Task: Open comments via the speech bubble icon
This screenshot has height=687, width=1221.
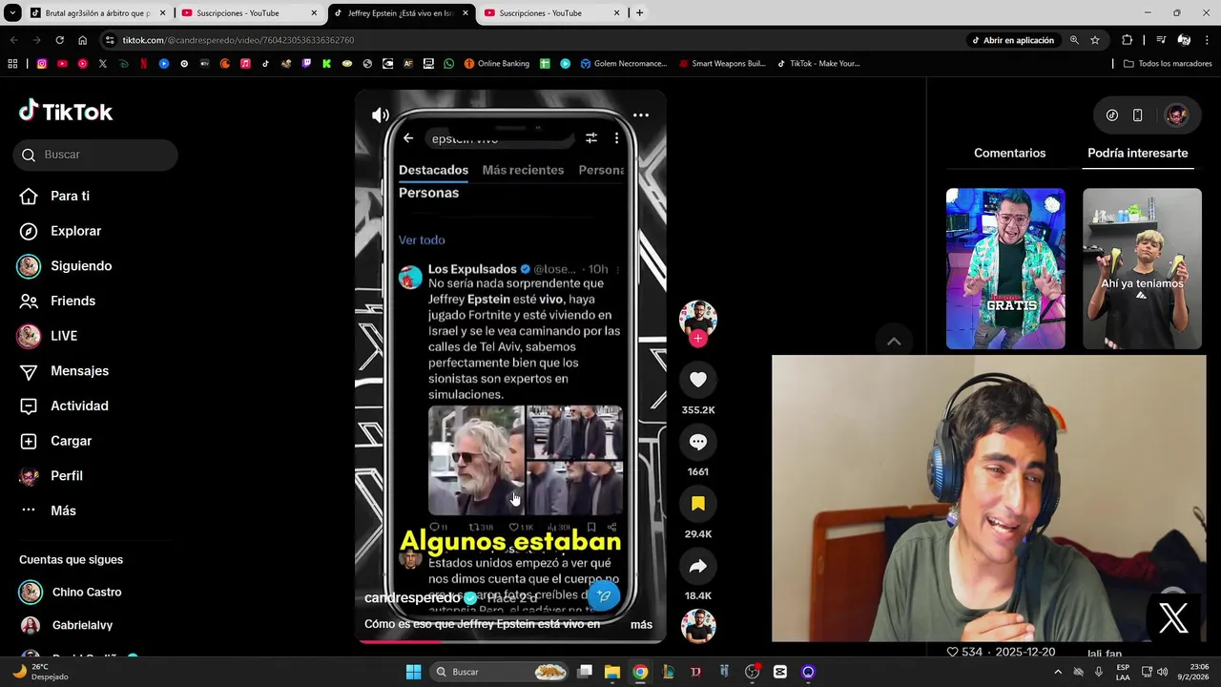Action: 698,442
